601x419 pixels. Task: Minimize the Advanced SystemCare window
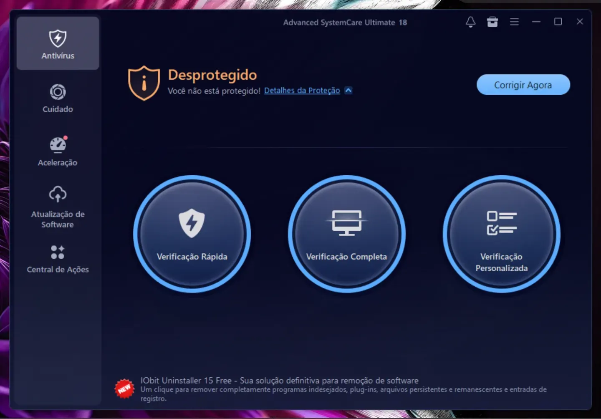[536, 22]
